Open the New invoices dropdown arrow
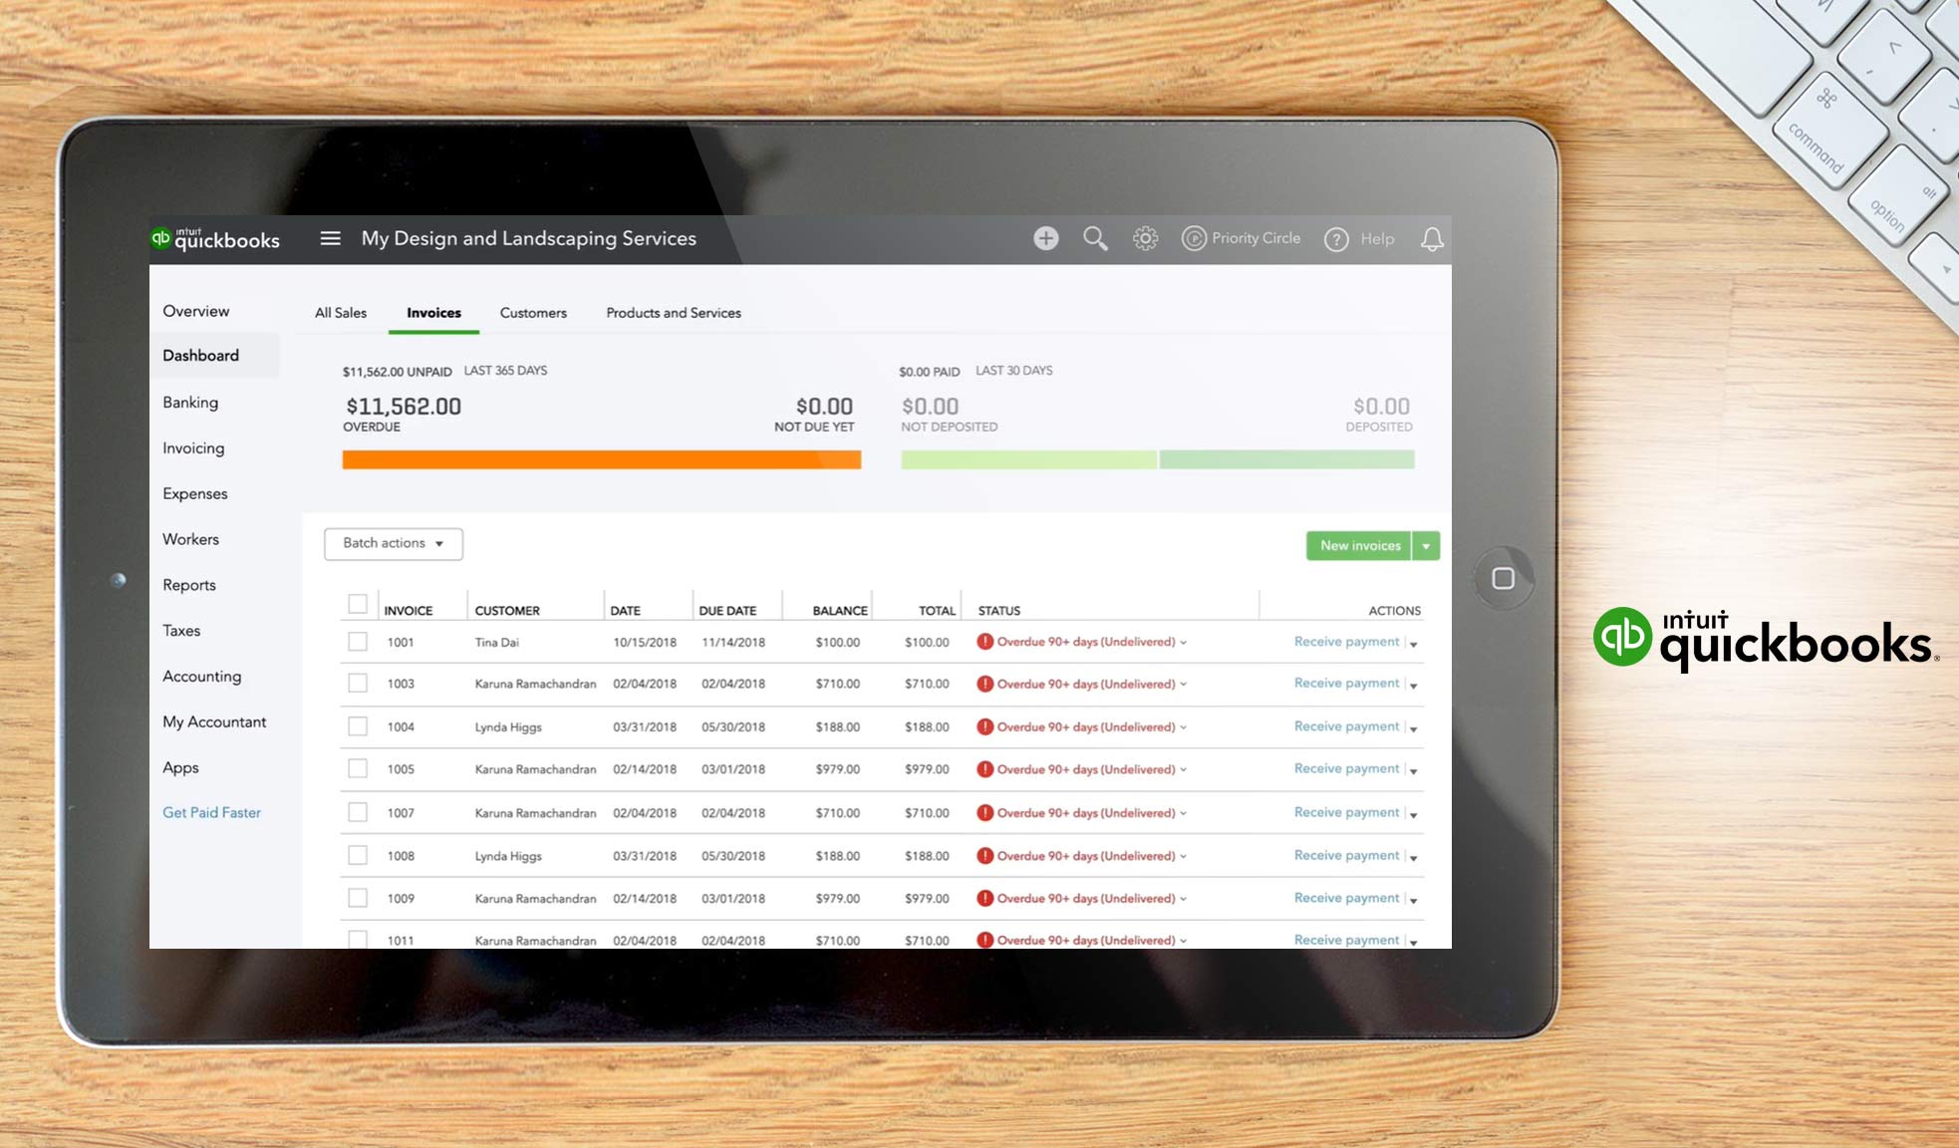 click(1426, 546)
